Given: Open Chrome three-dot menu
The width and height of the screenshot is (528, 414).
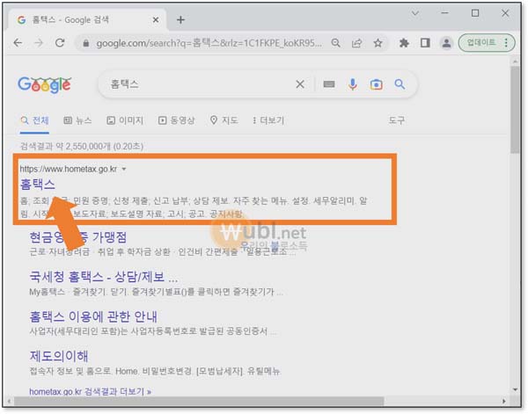Looking at the screenshot, I should tap(506, 43).
